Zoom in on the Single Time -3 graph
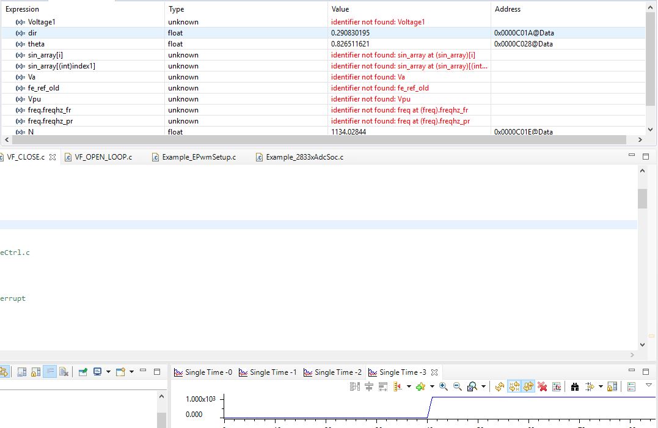Screen dimensions: 658x428 [x=442, y=386]
